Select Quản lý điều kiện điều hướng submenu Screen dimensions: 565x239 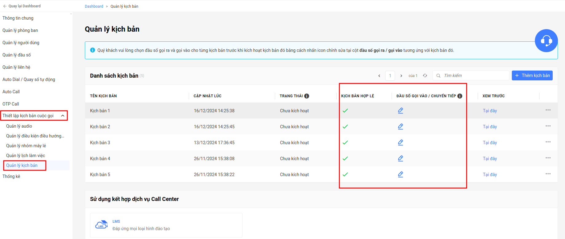coord(35,136)
